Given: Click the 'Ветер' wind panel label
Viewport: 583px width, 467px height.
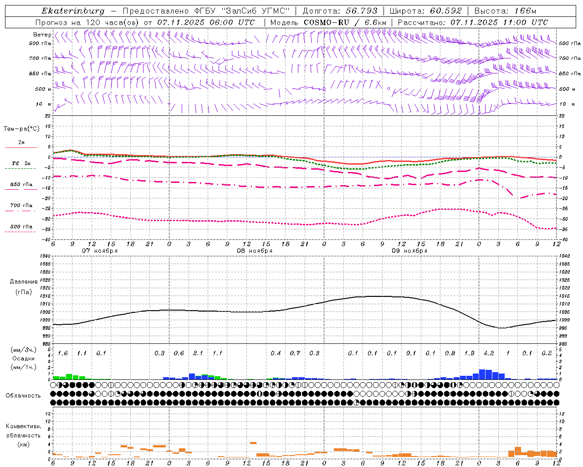Looking at the screenshot, I should pyautogui.click(x=42, y=35).
